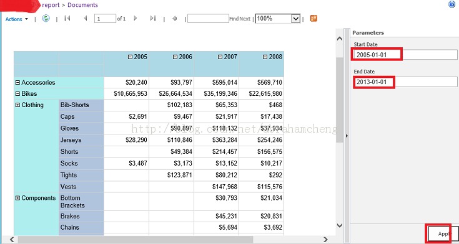
Task: Click the $10,665,953 Bikes cell
Action: tap(126, 94)
